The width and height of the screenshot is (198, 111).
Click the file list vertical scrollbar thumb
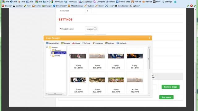point(149,59)
